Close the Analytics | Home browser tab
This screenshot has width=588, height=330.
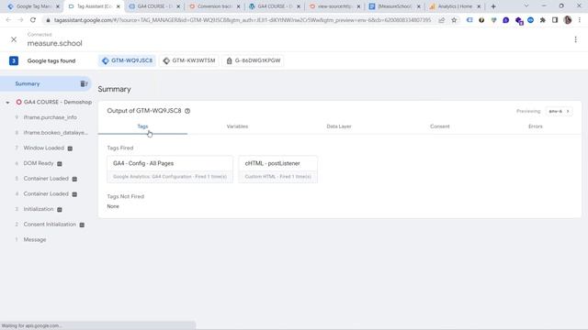point(479,6)
